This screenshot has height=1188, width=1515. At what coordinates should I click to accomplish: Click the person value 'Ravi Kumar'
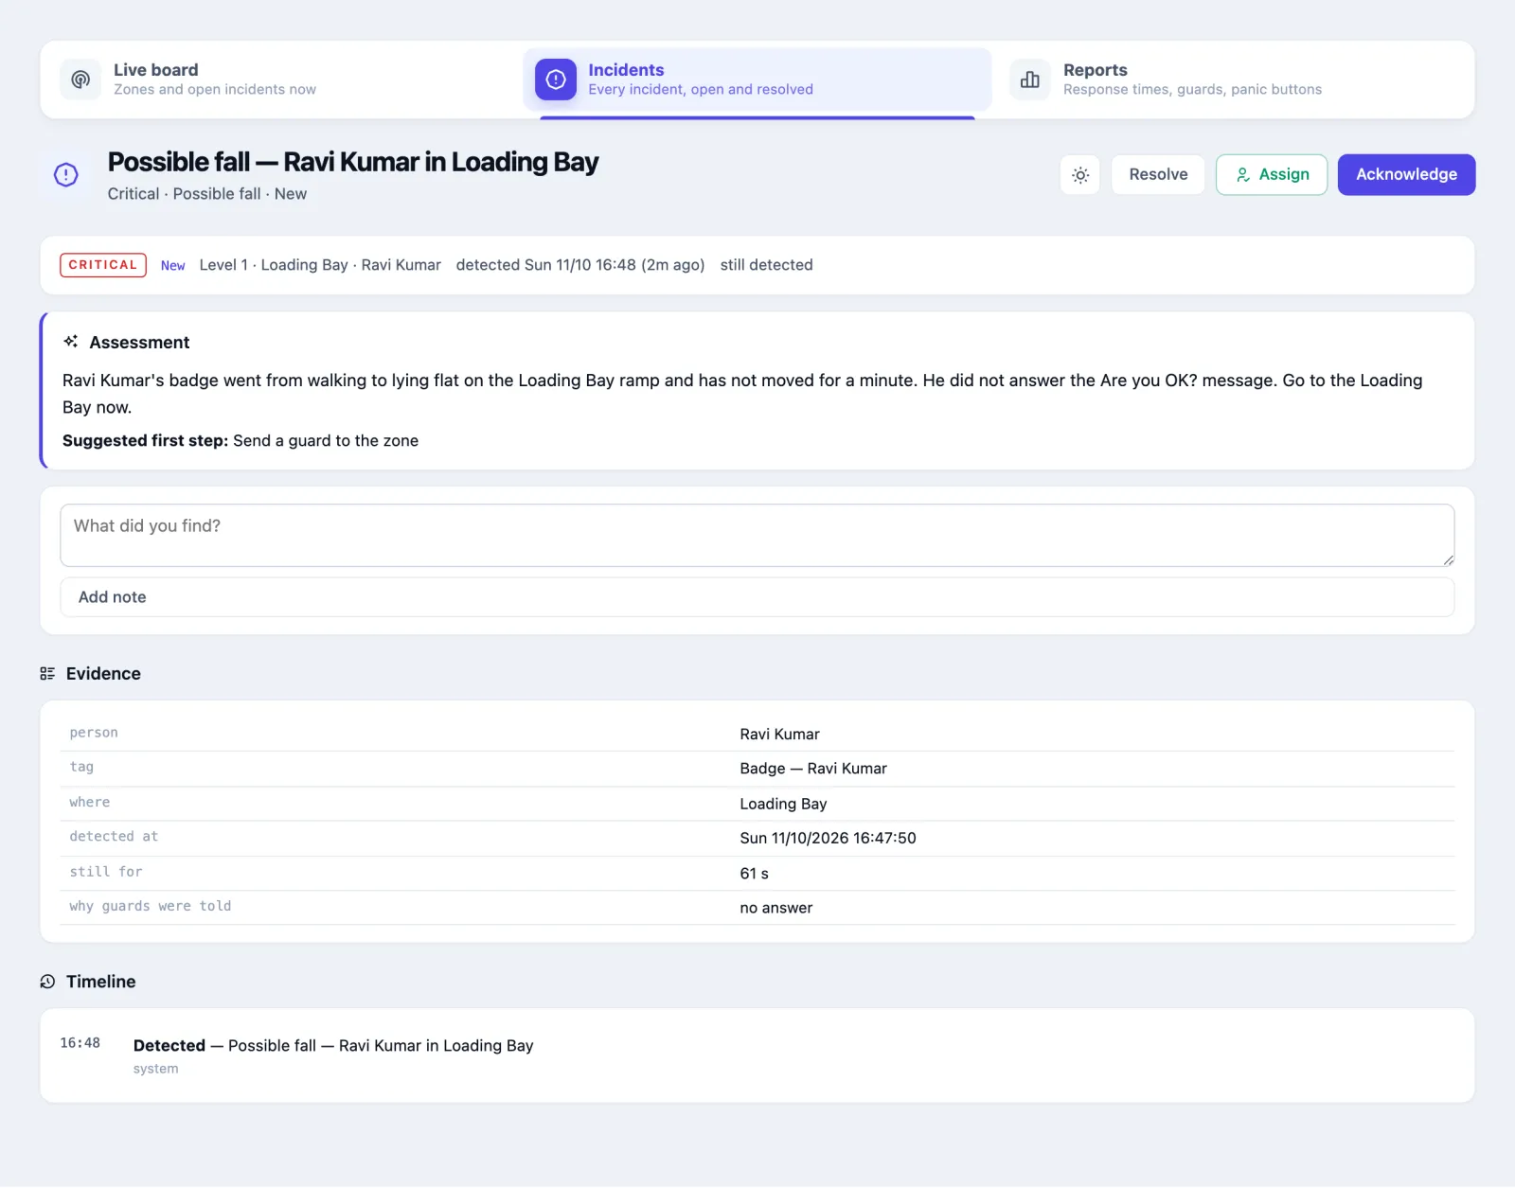point(779,735)
